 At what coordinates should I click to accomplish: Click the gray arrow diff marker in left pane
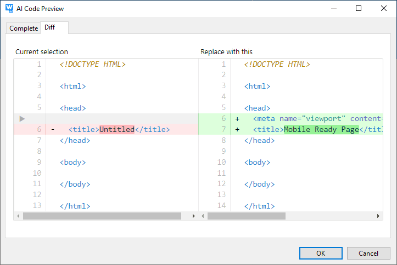[22, 119]
